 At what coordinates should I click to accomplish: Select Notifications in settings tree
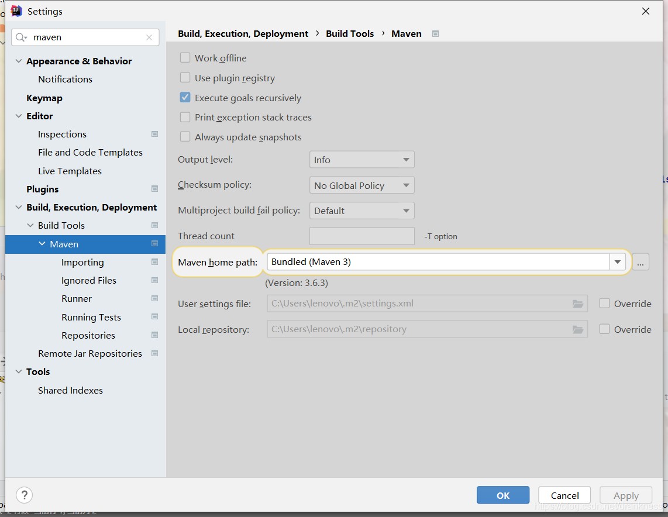point(65,79)
